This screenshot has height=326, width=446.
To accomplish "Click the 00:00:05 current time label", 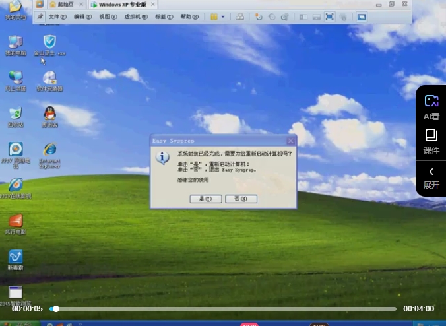I will click(27, 309).
